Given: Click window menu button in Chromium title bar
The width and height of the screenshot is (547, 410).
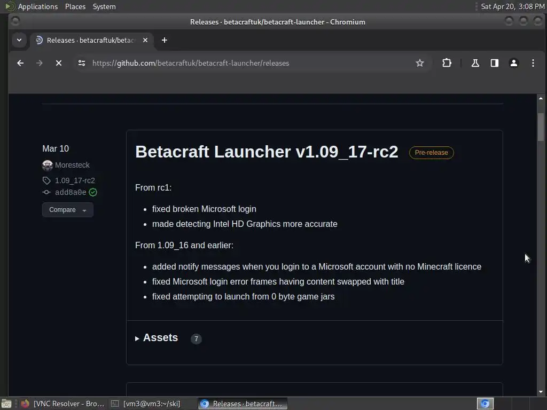Looking at the screenshot, I should click(x=15, y=21).
